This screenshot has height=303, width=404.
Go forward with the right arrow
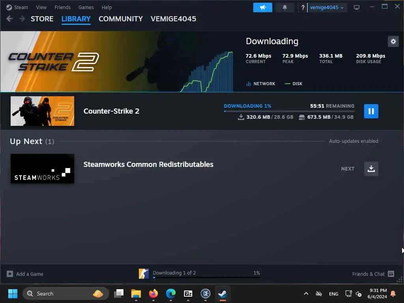tap(22, 19)
